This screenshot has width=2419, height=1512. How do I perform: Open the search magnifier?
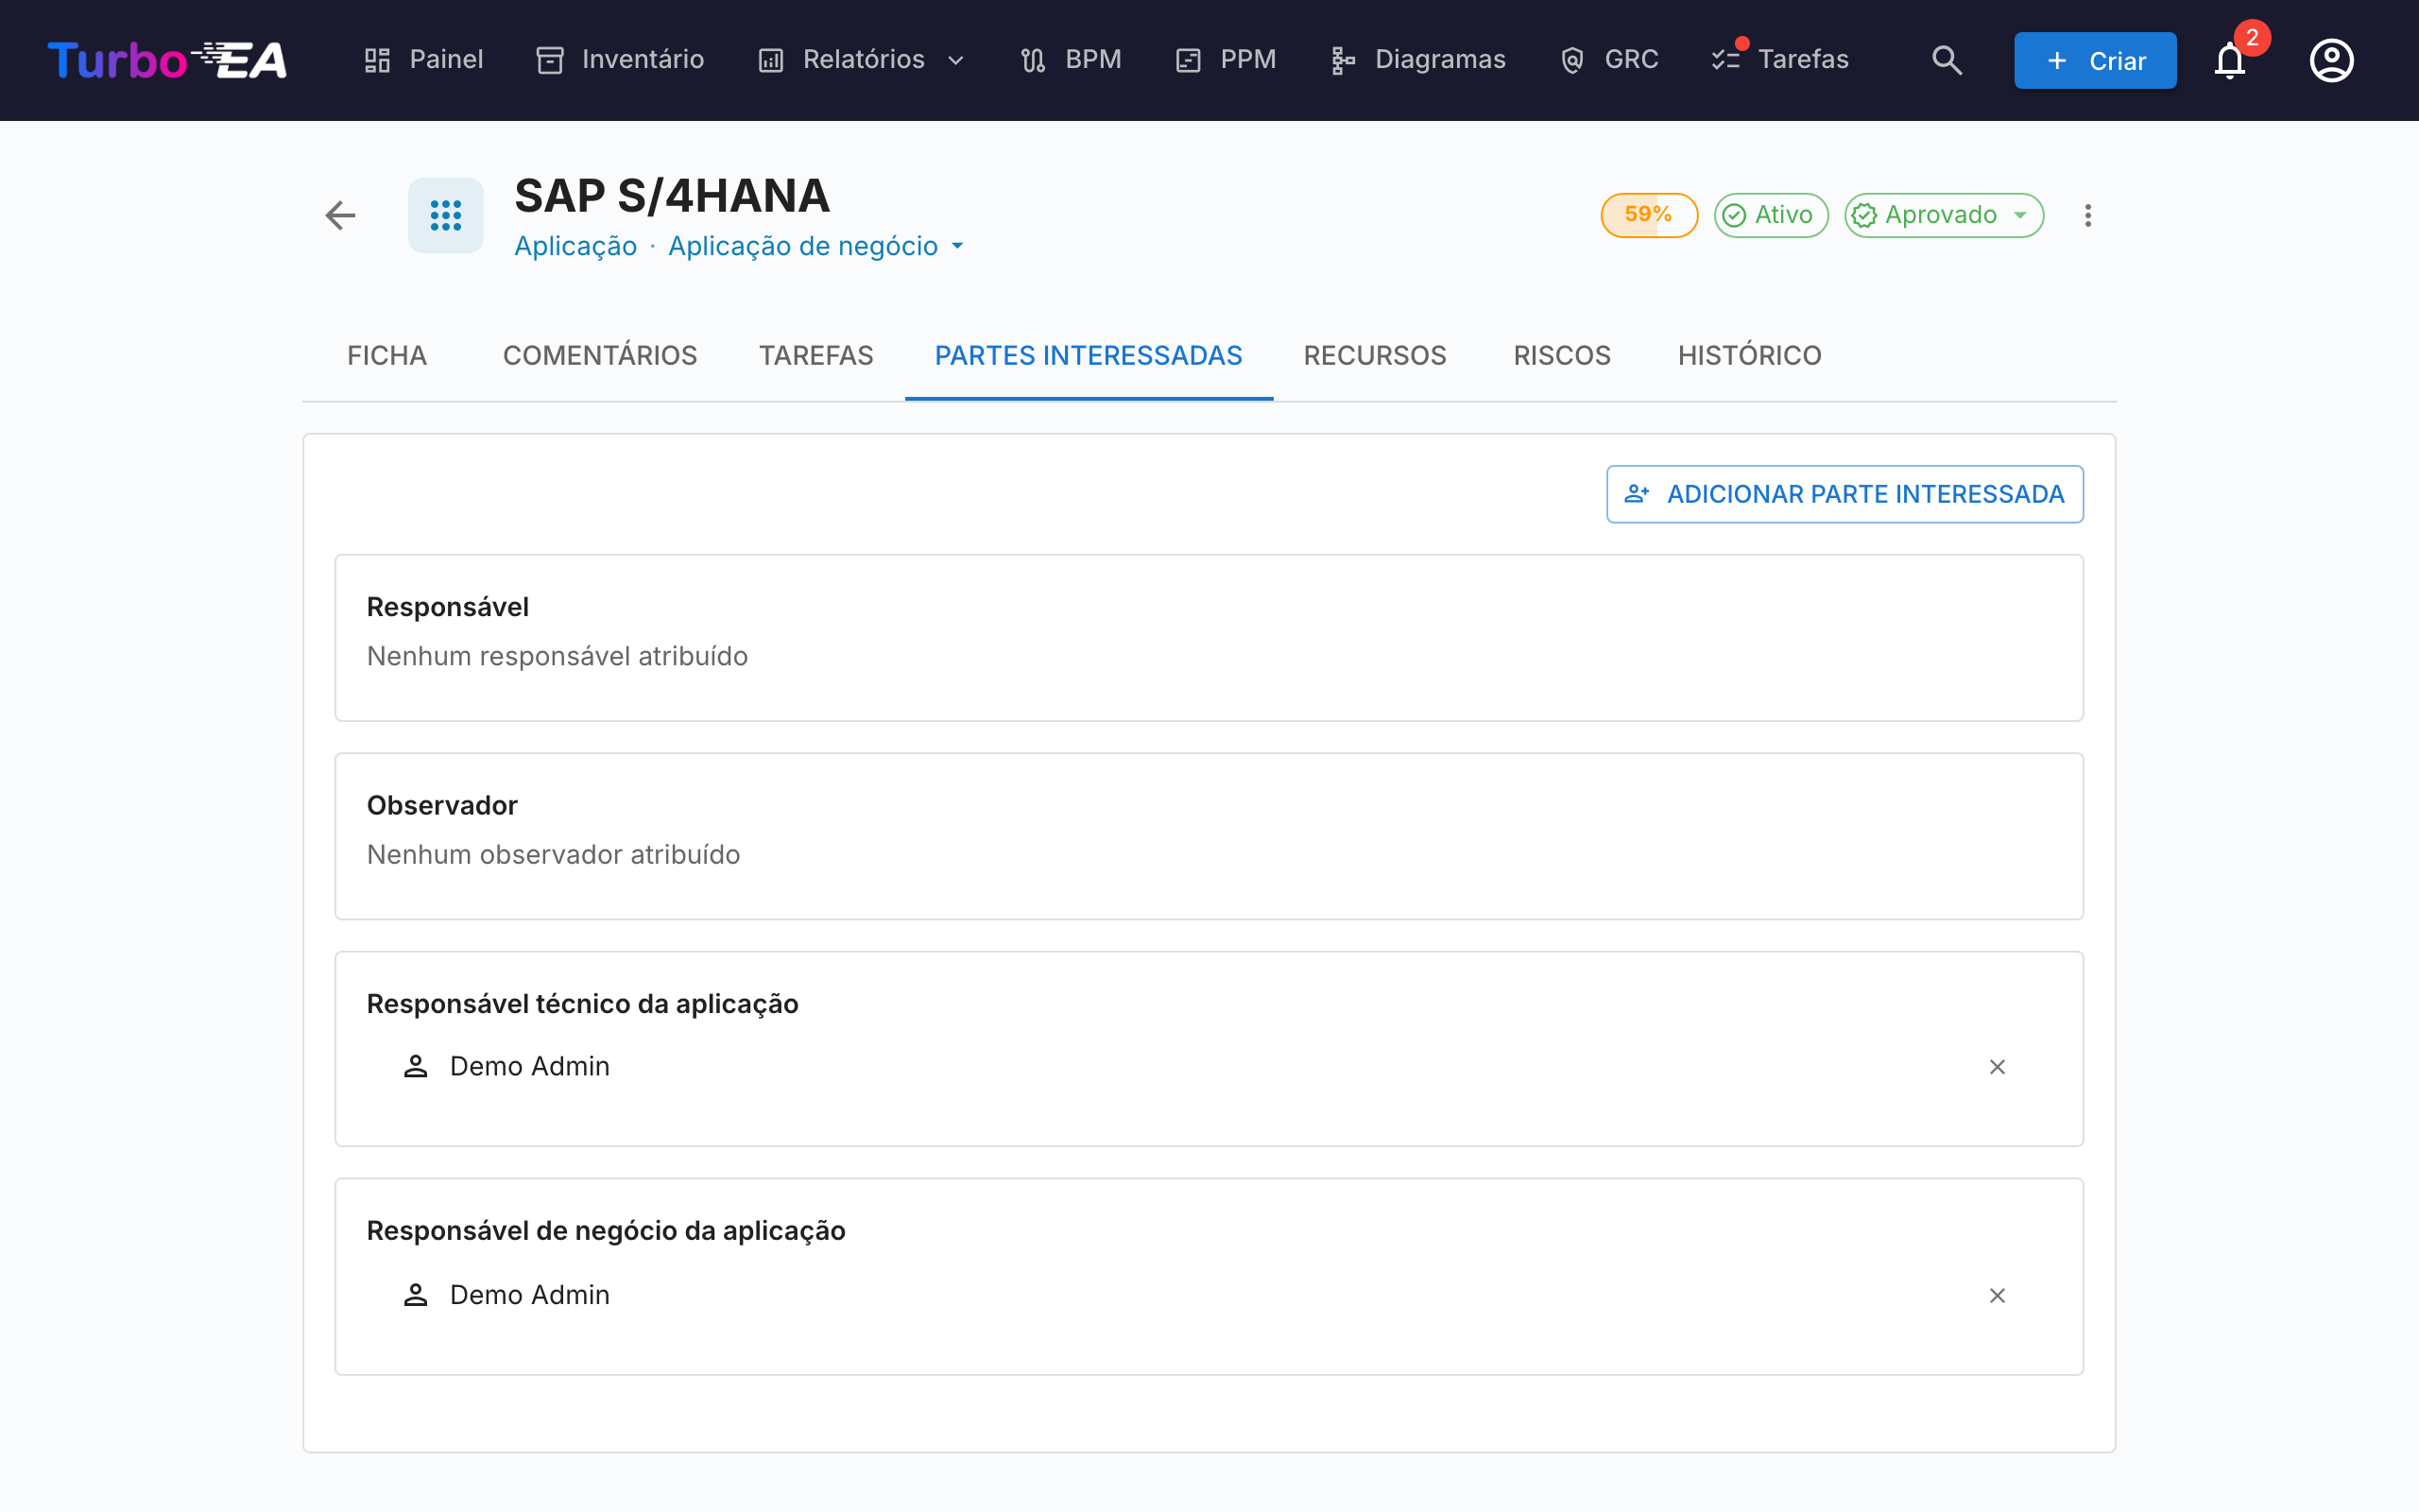click(1947, 60)
